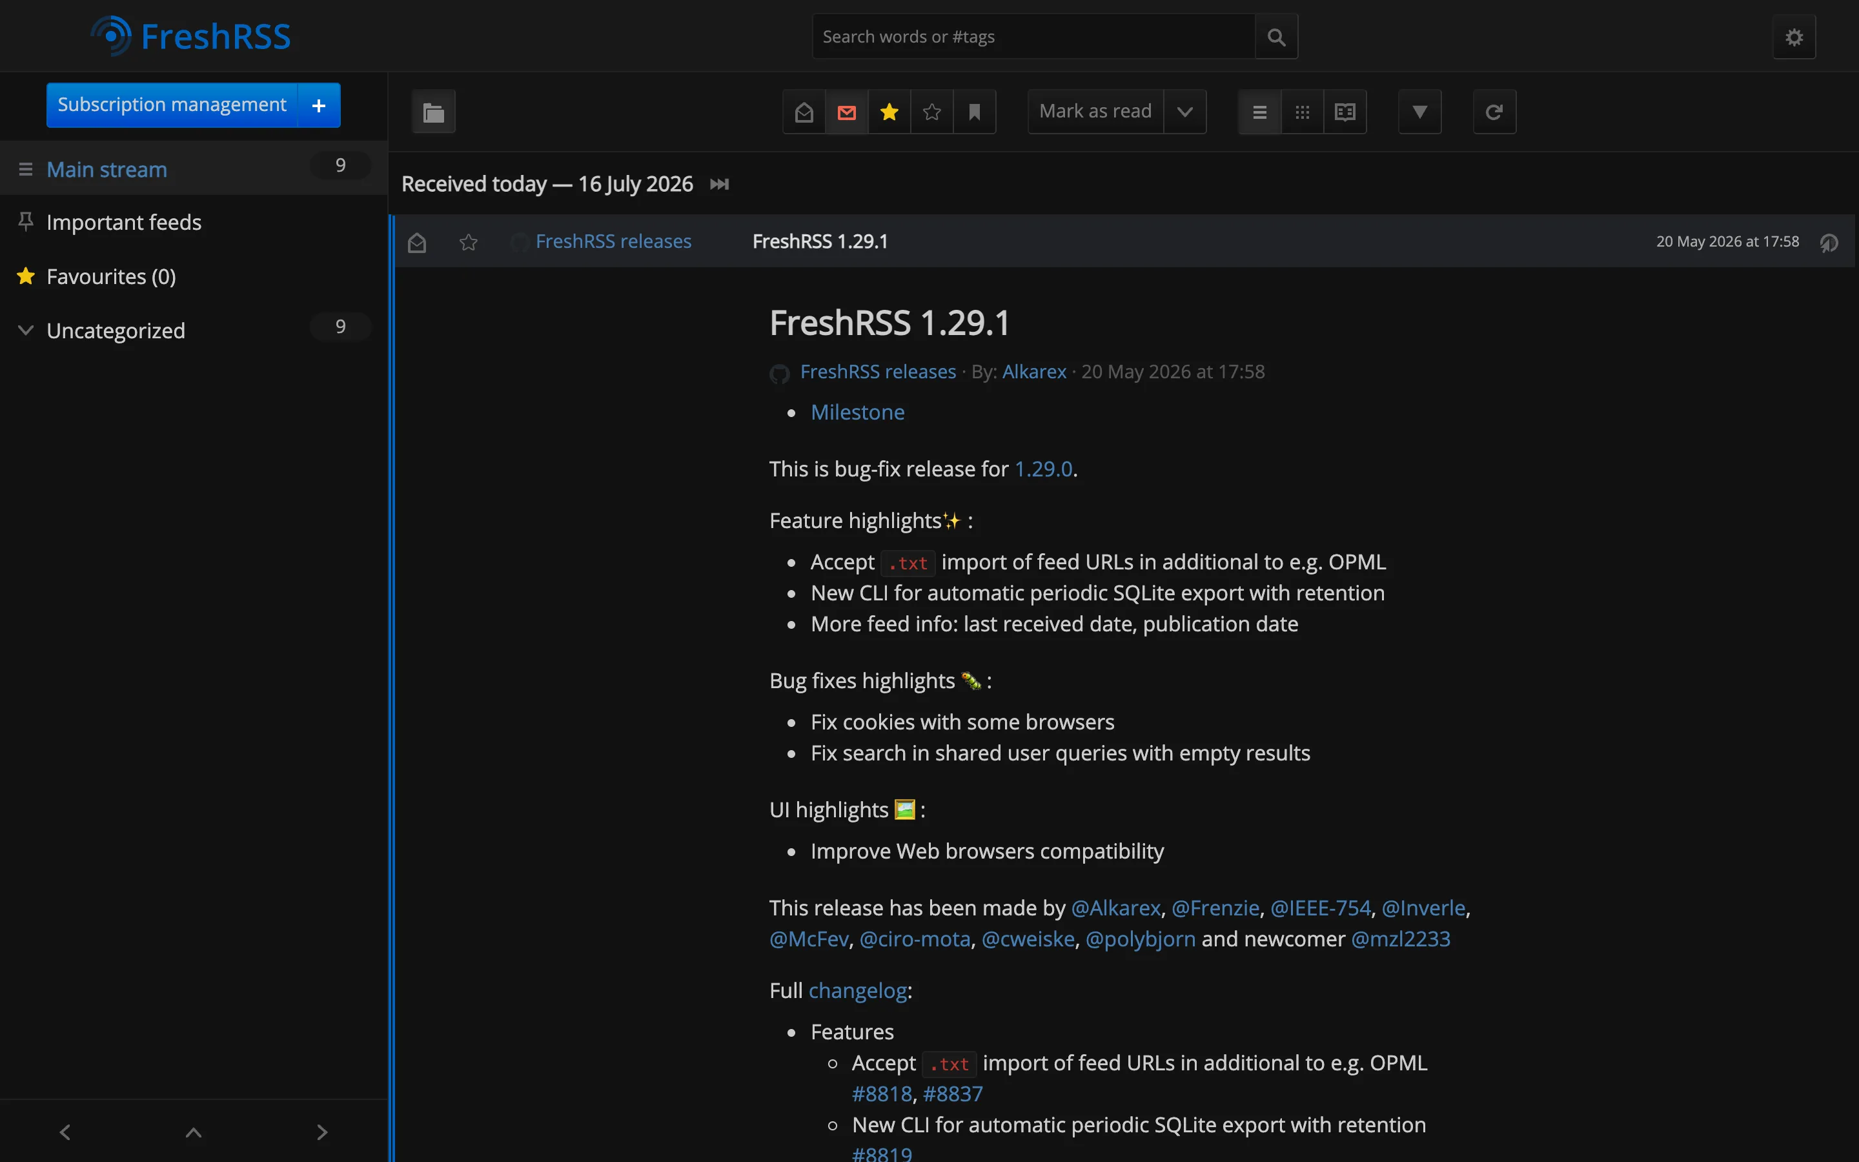
Task: Expand the Uncategorized category chevron
Action: point(25,330)
